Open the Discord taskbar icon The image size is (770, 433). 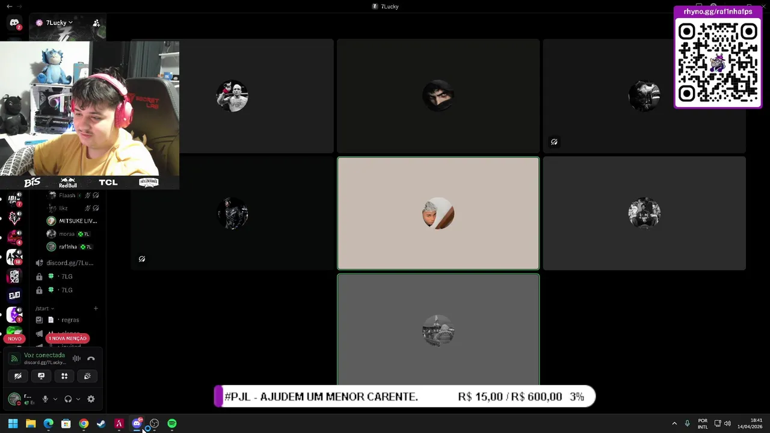click(x=137, y=424)
